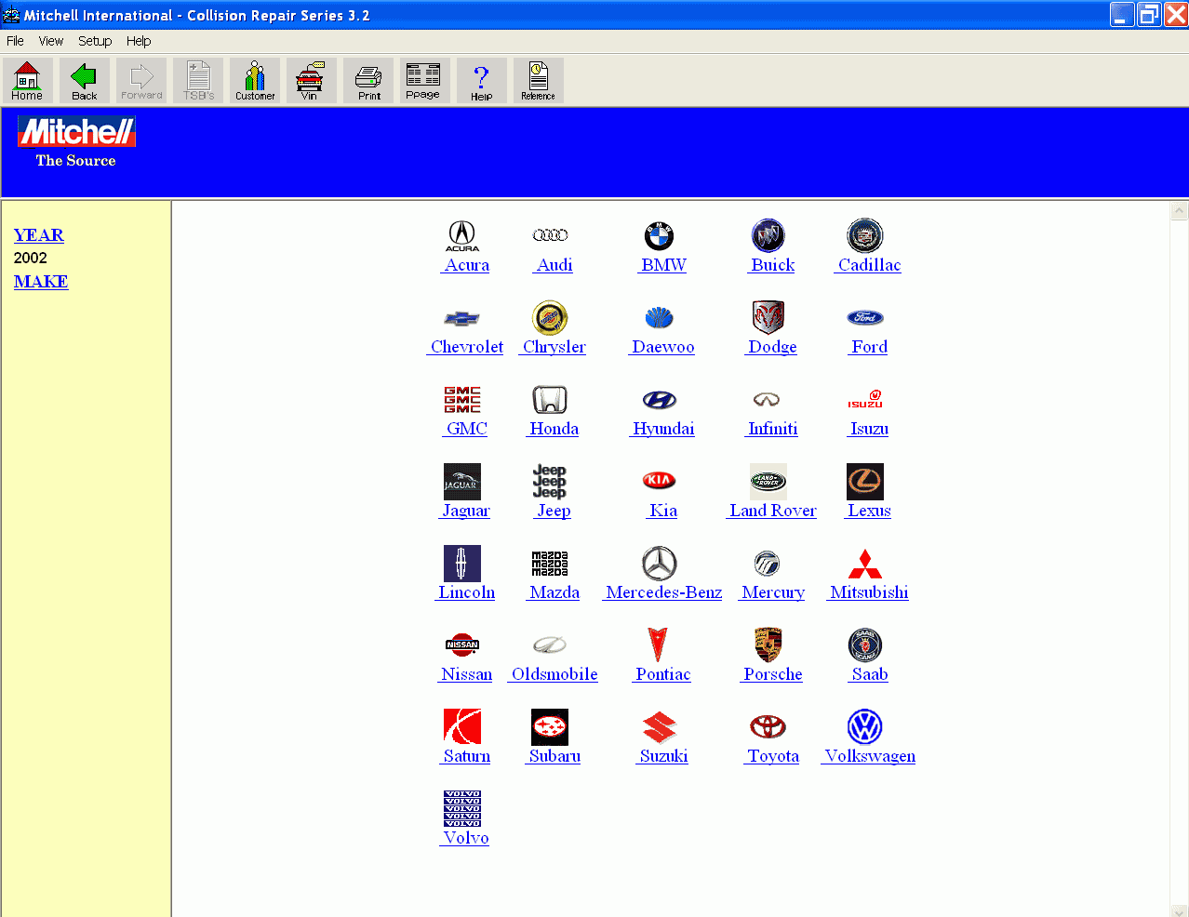Click the Suzuki S logo

click(660, 727)
